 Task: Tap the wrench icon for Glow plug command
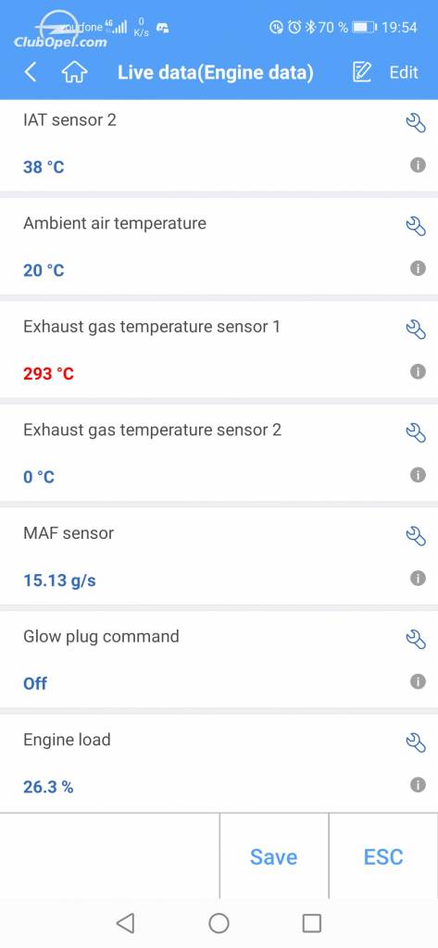(416, 639)
